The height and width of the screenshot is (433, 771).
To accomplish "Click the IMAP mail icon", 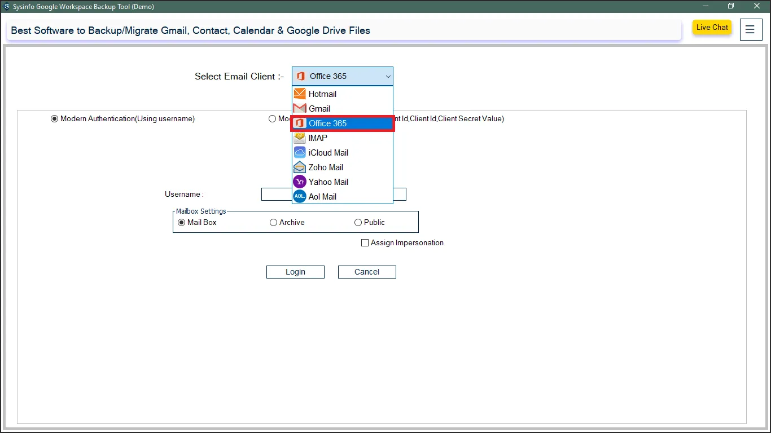I will click(300, 138).
